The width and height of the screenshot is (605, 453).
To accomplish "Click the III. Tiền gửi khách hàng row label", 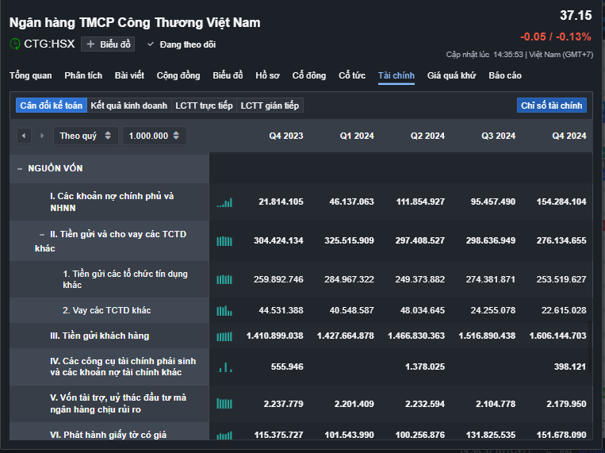I will [100, 336].
